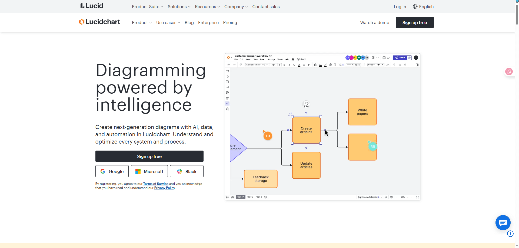Open the Arrange menu in the editor

tap(271, 59)
